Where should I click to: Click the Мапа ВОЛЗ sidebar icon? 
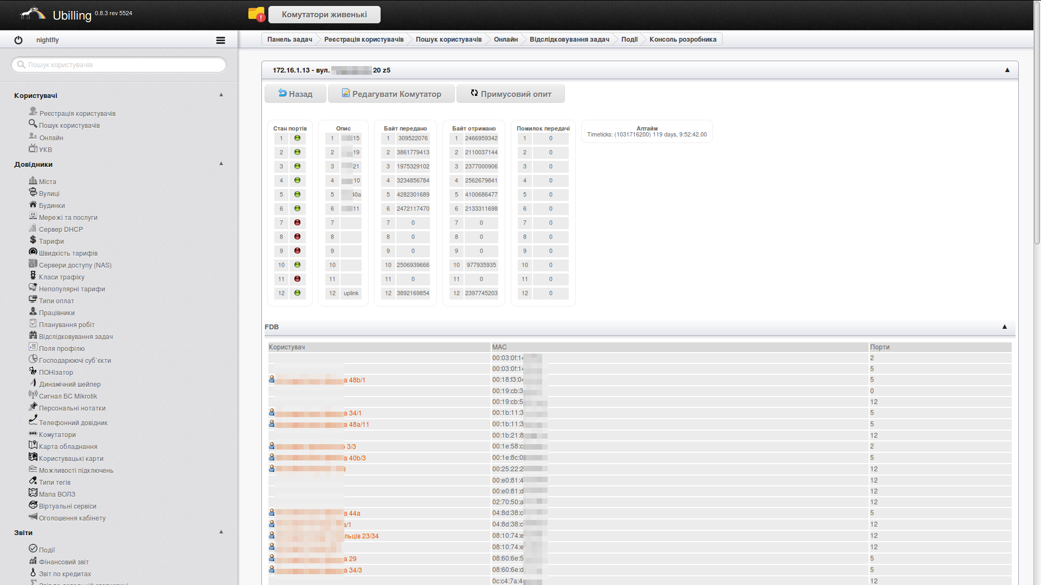pyautogui.click(x=33, y=493)
